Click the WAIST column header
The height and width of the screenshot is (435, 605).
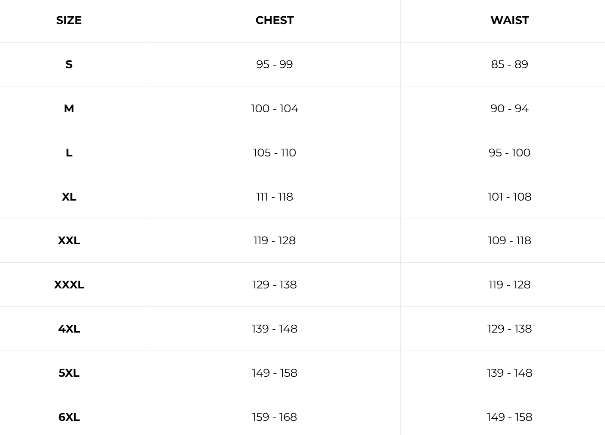click(x=509, y=20)
